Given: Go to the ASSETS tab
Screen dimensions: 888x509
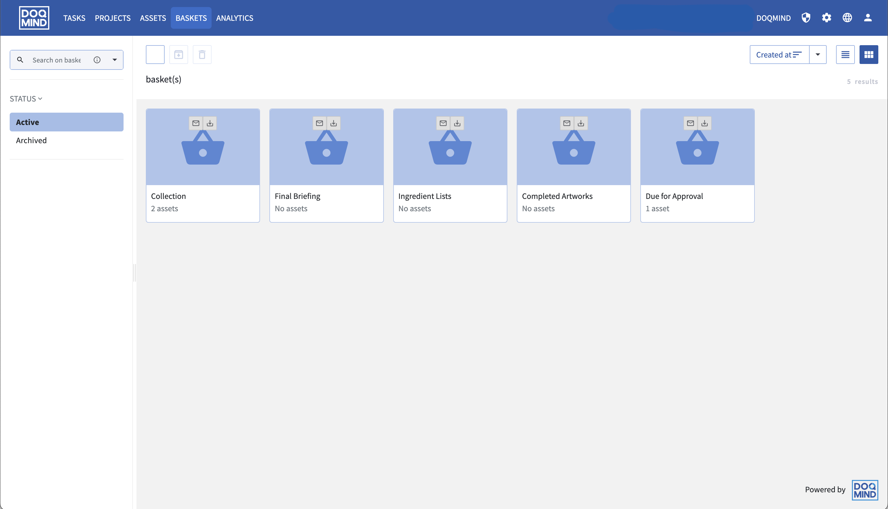Looking at the screenshot, I should coord(153,18).
